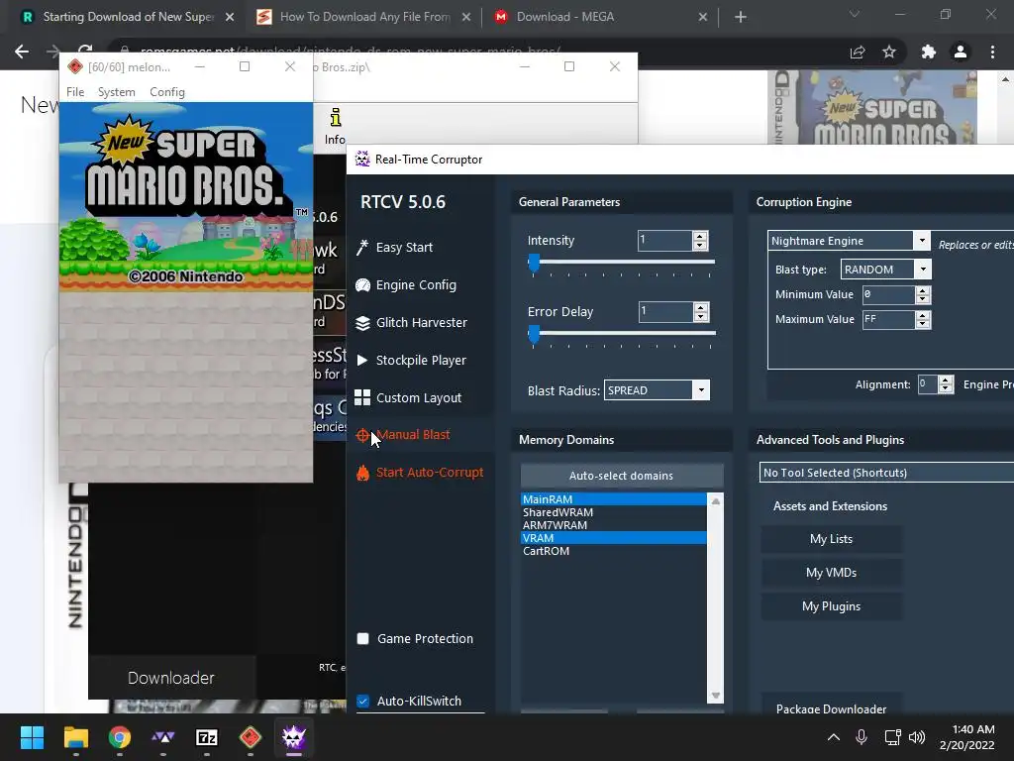This screenshot has height=761, width=1014.
Task: Open My VMDs button
Action: 831,573
